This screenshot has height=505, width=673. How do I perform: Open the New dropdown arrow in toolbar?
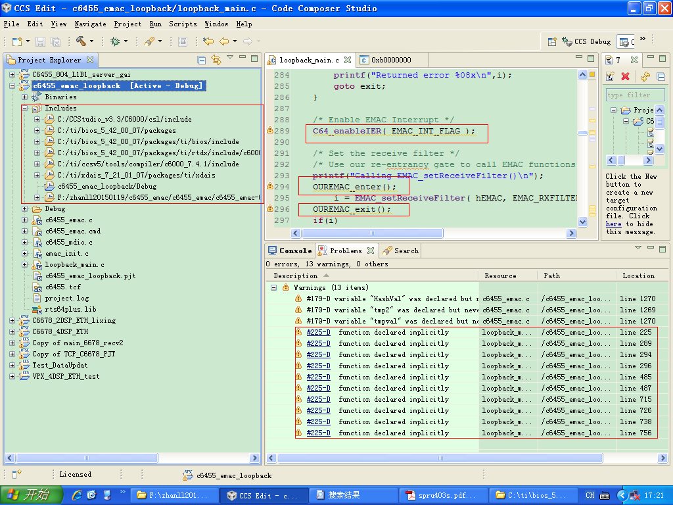[x=28, y=41]
